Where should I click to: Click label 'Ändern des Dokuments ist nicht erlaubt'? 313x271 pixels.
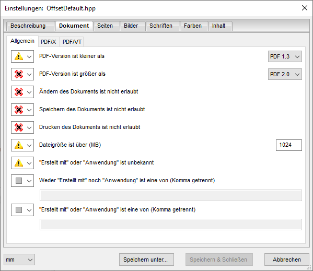(x=89, y=91)
